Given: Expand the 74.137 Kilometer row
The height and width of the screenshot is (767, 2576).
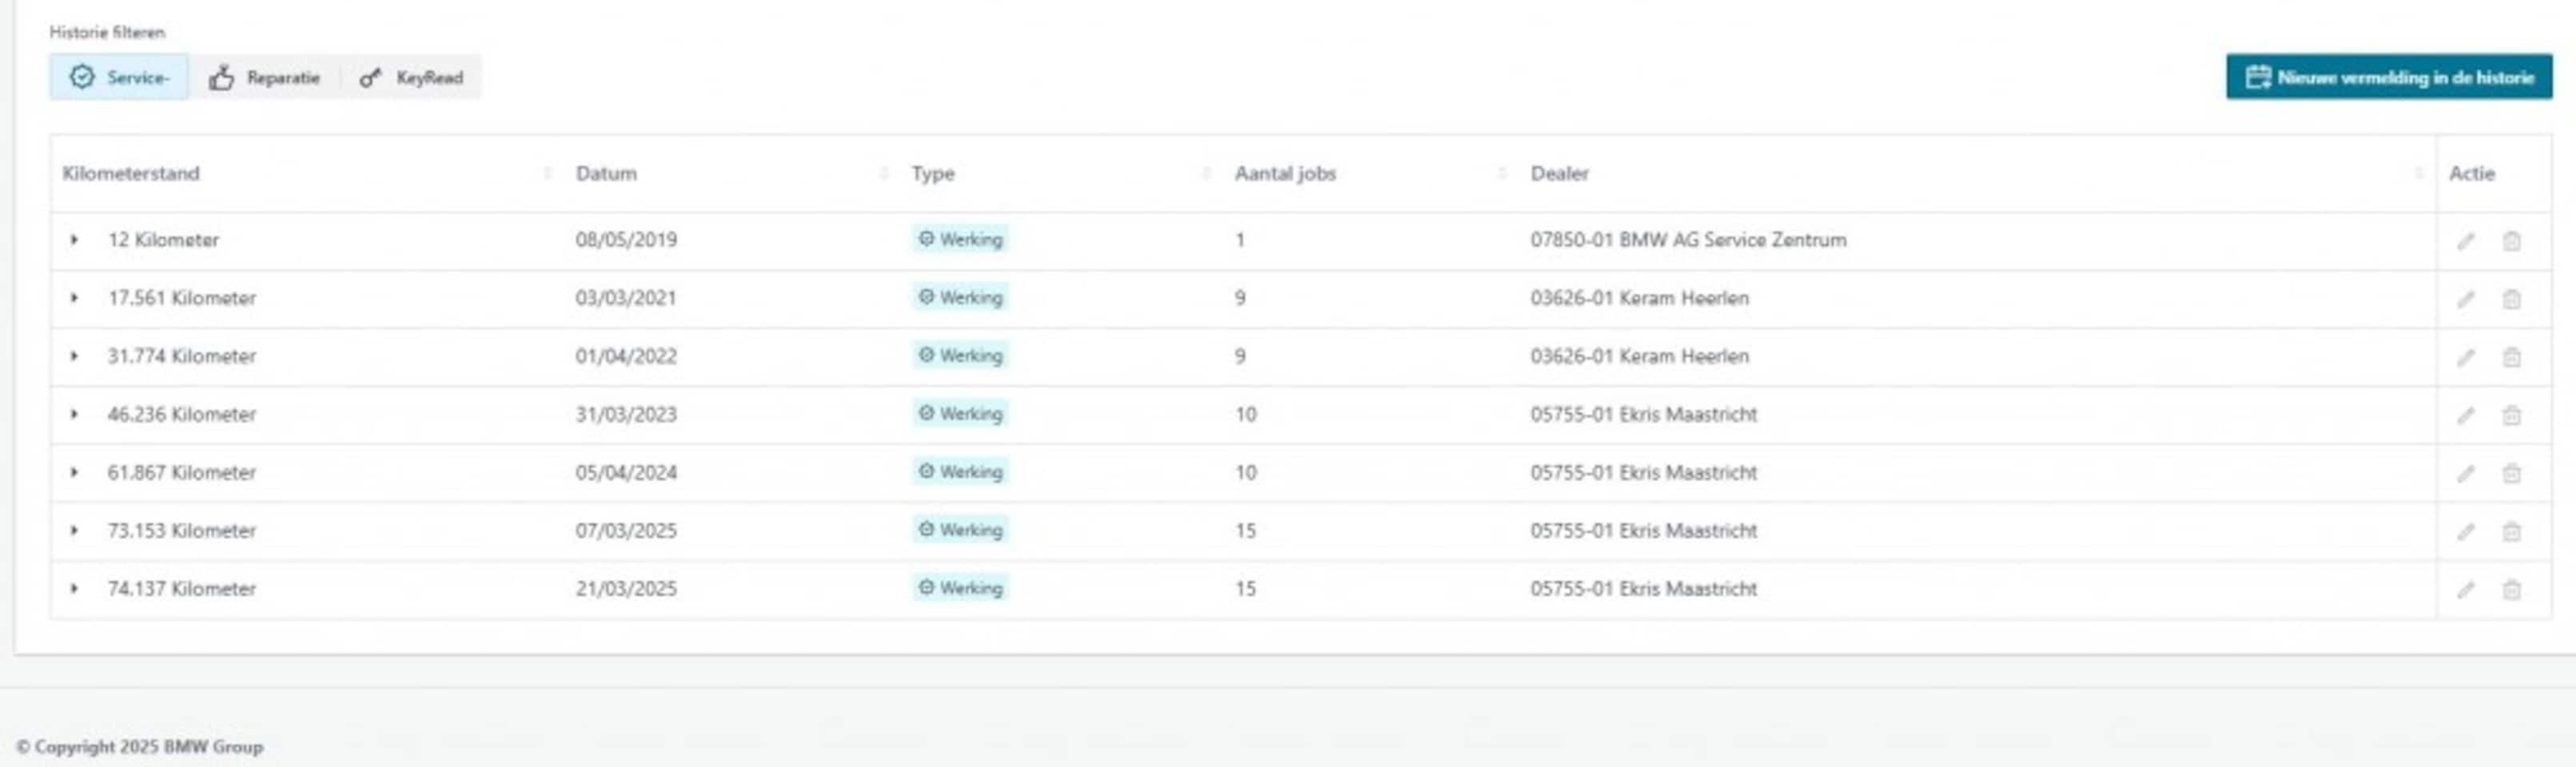Looking at the screenshot, I should coord(74,588).
